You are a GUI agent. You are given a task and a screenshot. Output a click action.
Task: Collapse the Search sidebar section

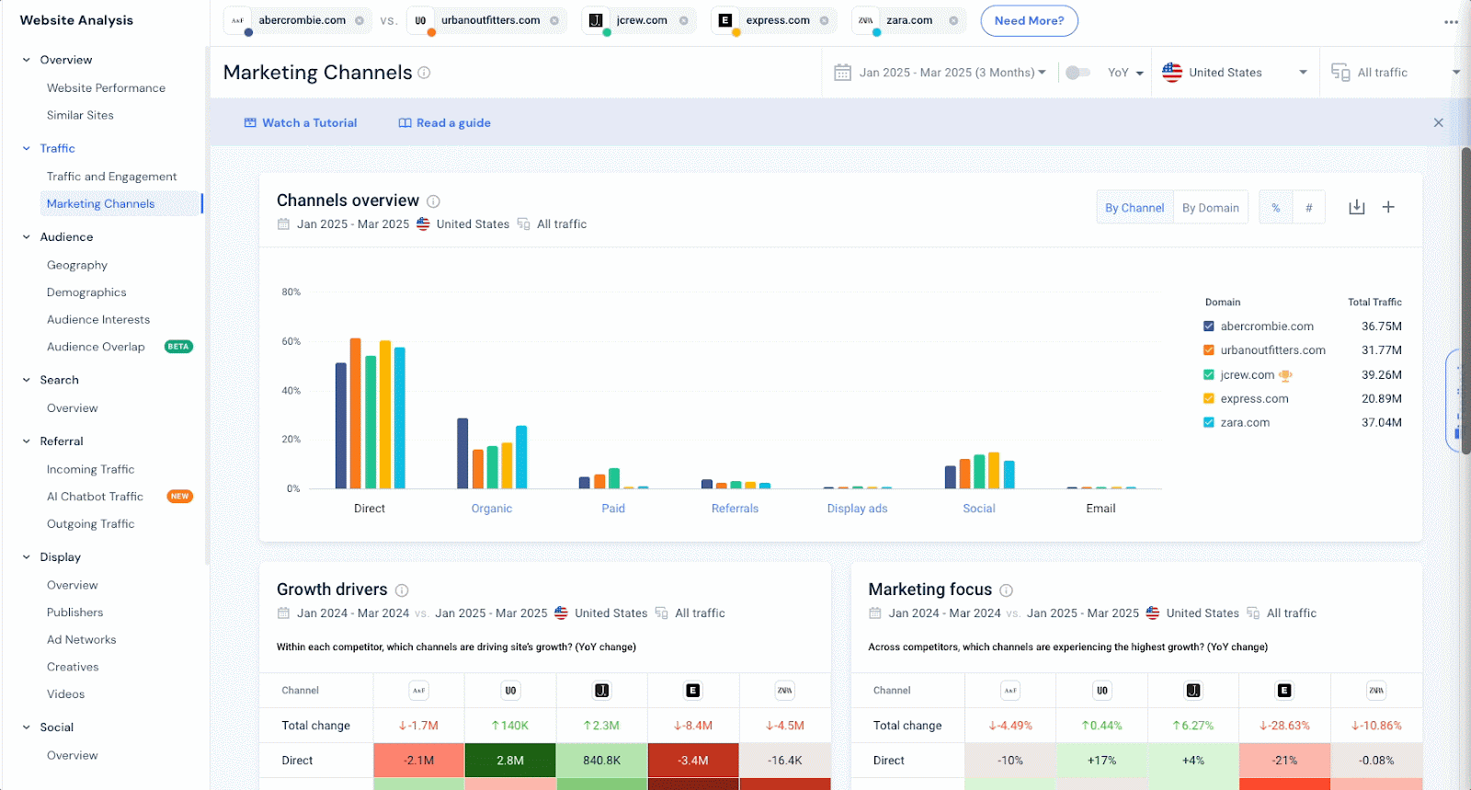click(x=27, y=380)
